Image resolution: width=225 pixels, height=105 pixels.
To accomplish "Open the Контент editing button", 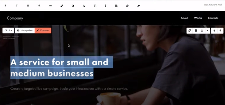I will [43, 31].
